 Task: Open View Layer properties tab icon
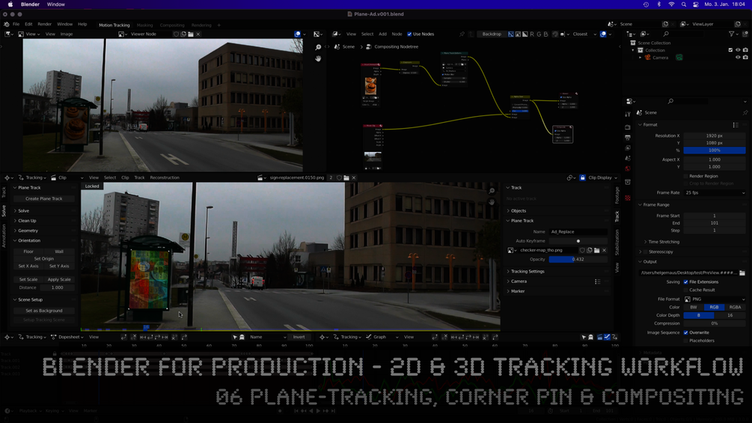coord(628,147)
